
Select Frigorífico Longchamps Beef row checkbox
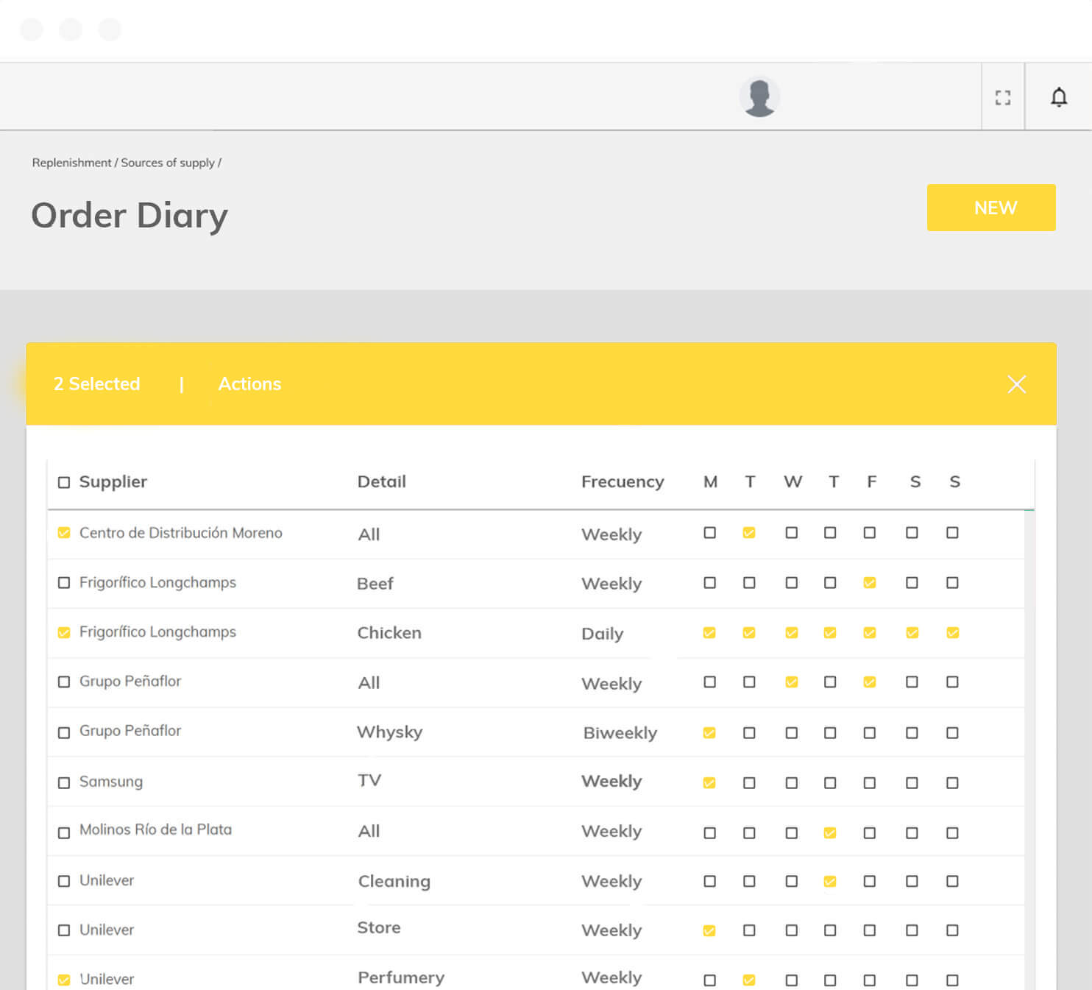pos(64,582)
